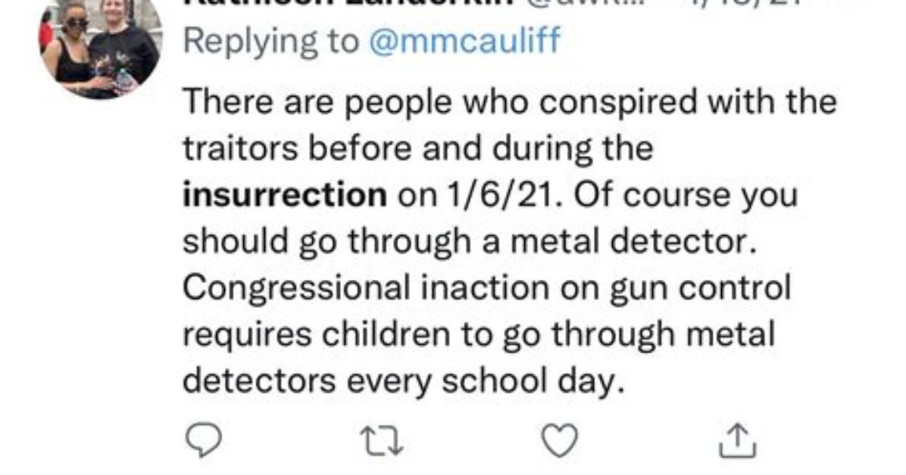Click the phrase 'Congressional inaction on gun control'
906x475 pixels.
(x=486, y=287)
